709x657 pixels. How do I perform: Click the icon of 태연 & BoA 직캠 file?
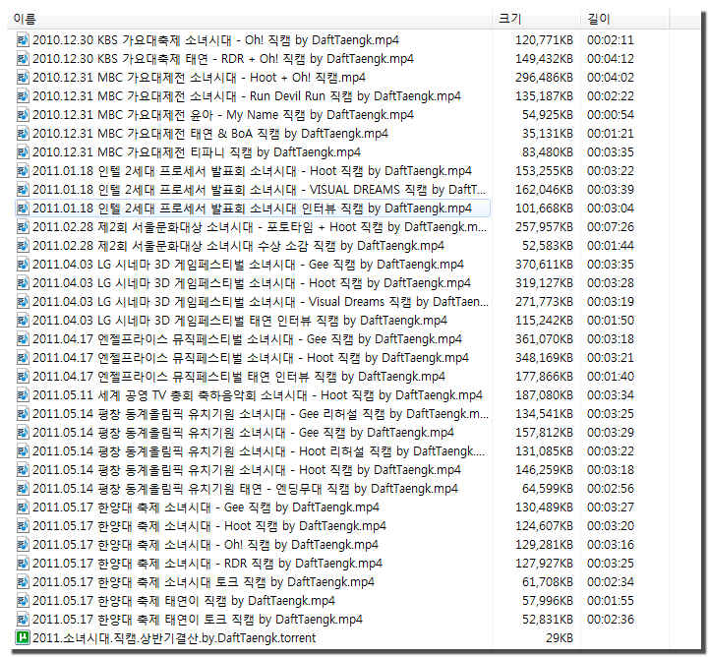click(23, 134)
